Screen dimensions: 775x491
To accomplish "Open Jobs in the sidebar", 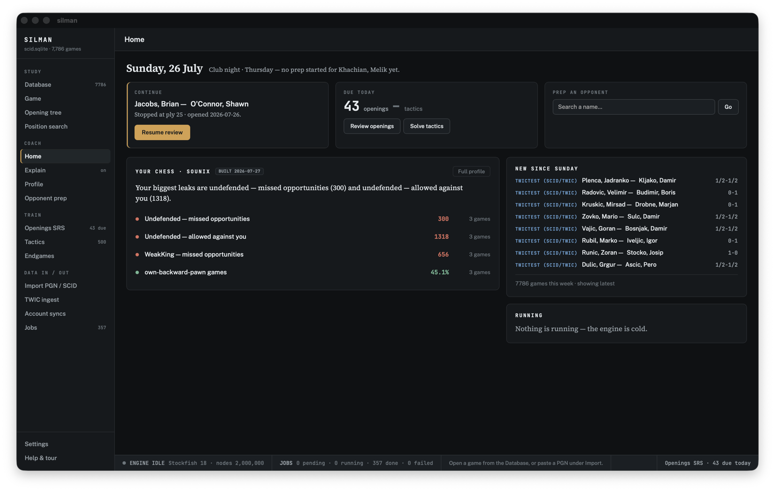I will pyautogui.click(x=65, y=328).
